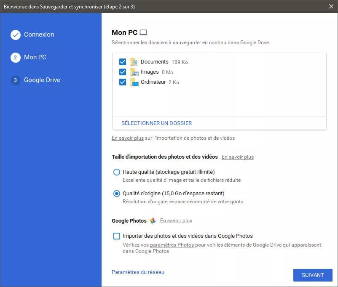Open the Google Drive step
This screenshot has width=338, height=287.
pos(42,80)
